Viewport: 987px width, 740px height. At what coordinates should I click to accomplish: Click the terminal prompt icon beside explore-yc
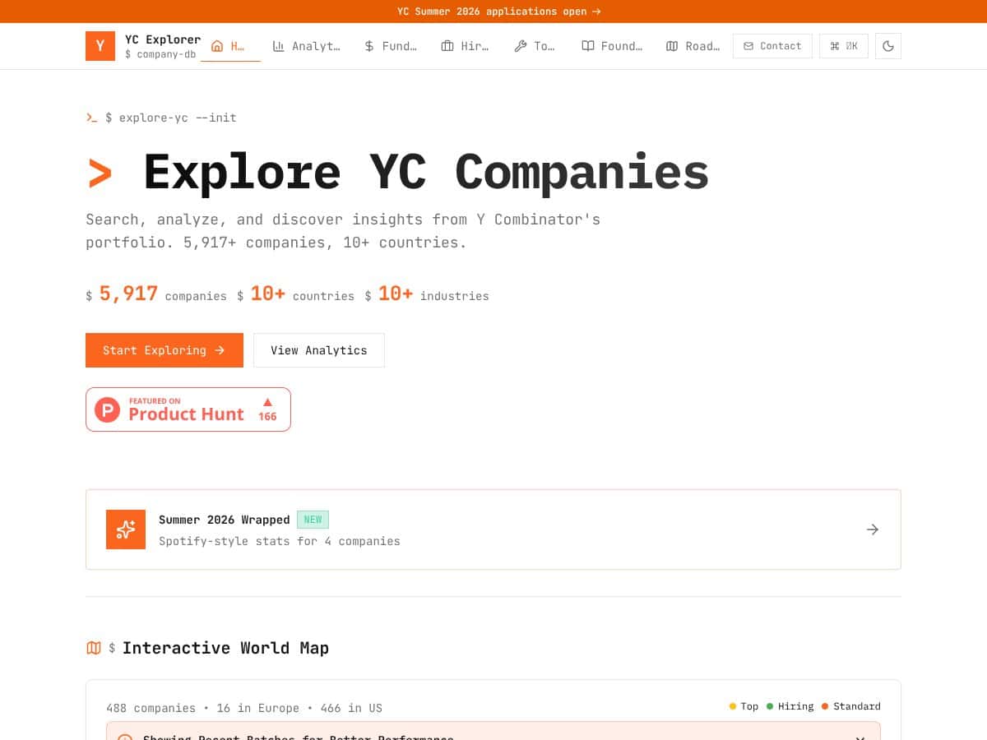point(92,118)
